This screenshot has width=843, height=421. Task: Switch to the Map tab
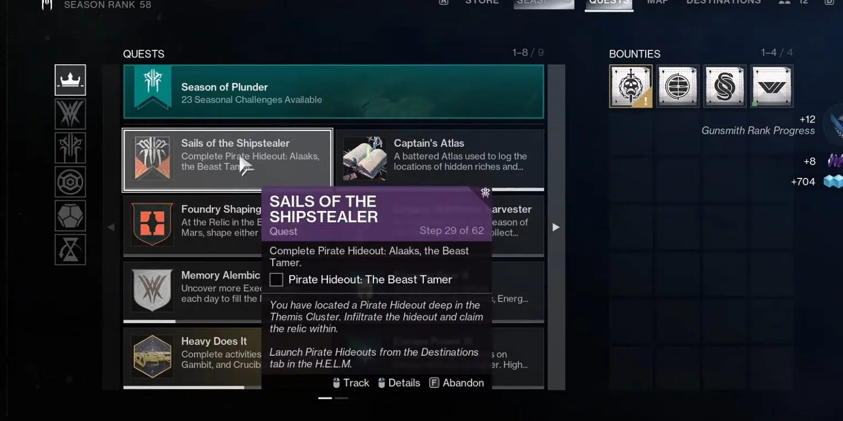tap(657, 2)
